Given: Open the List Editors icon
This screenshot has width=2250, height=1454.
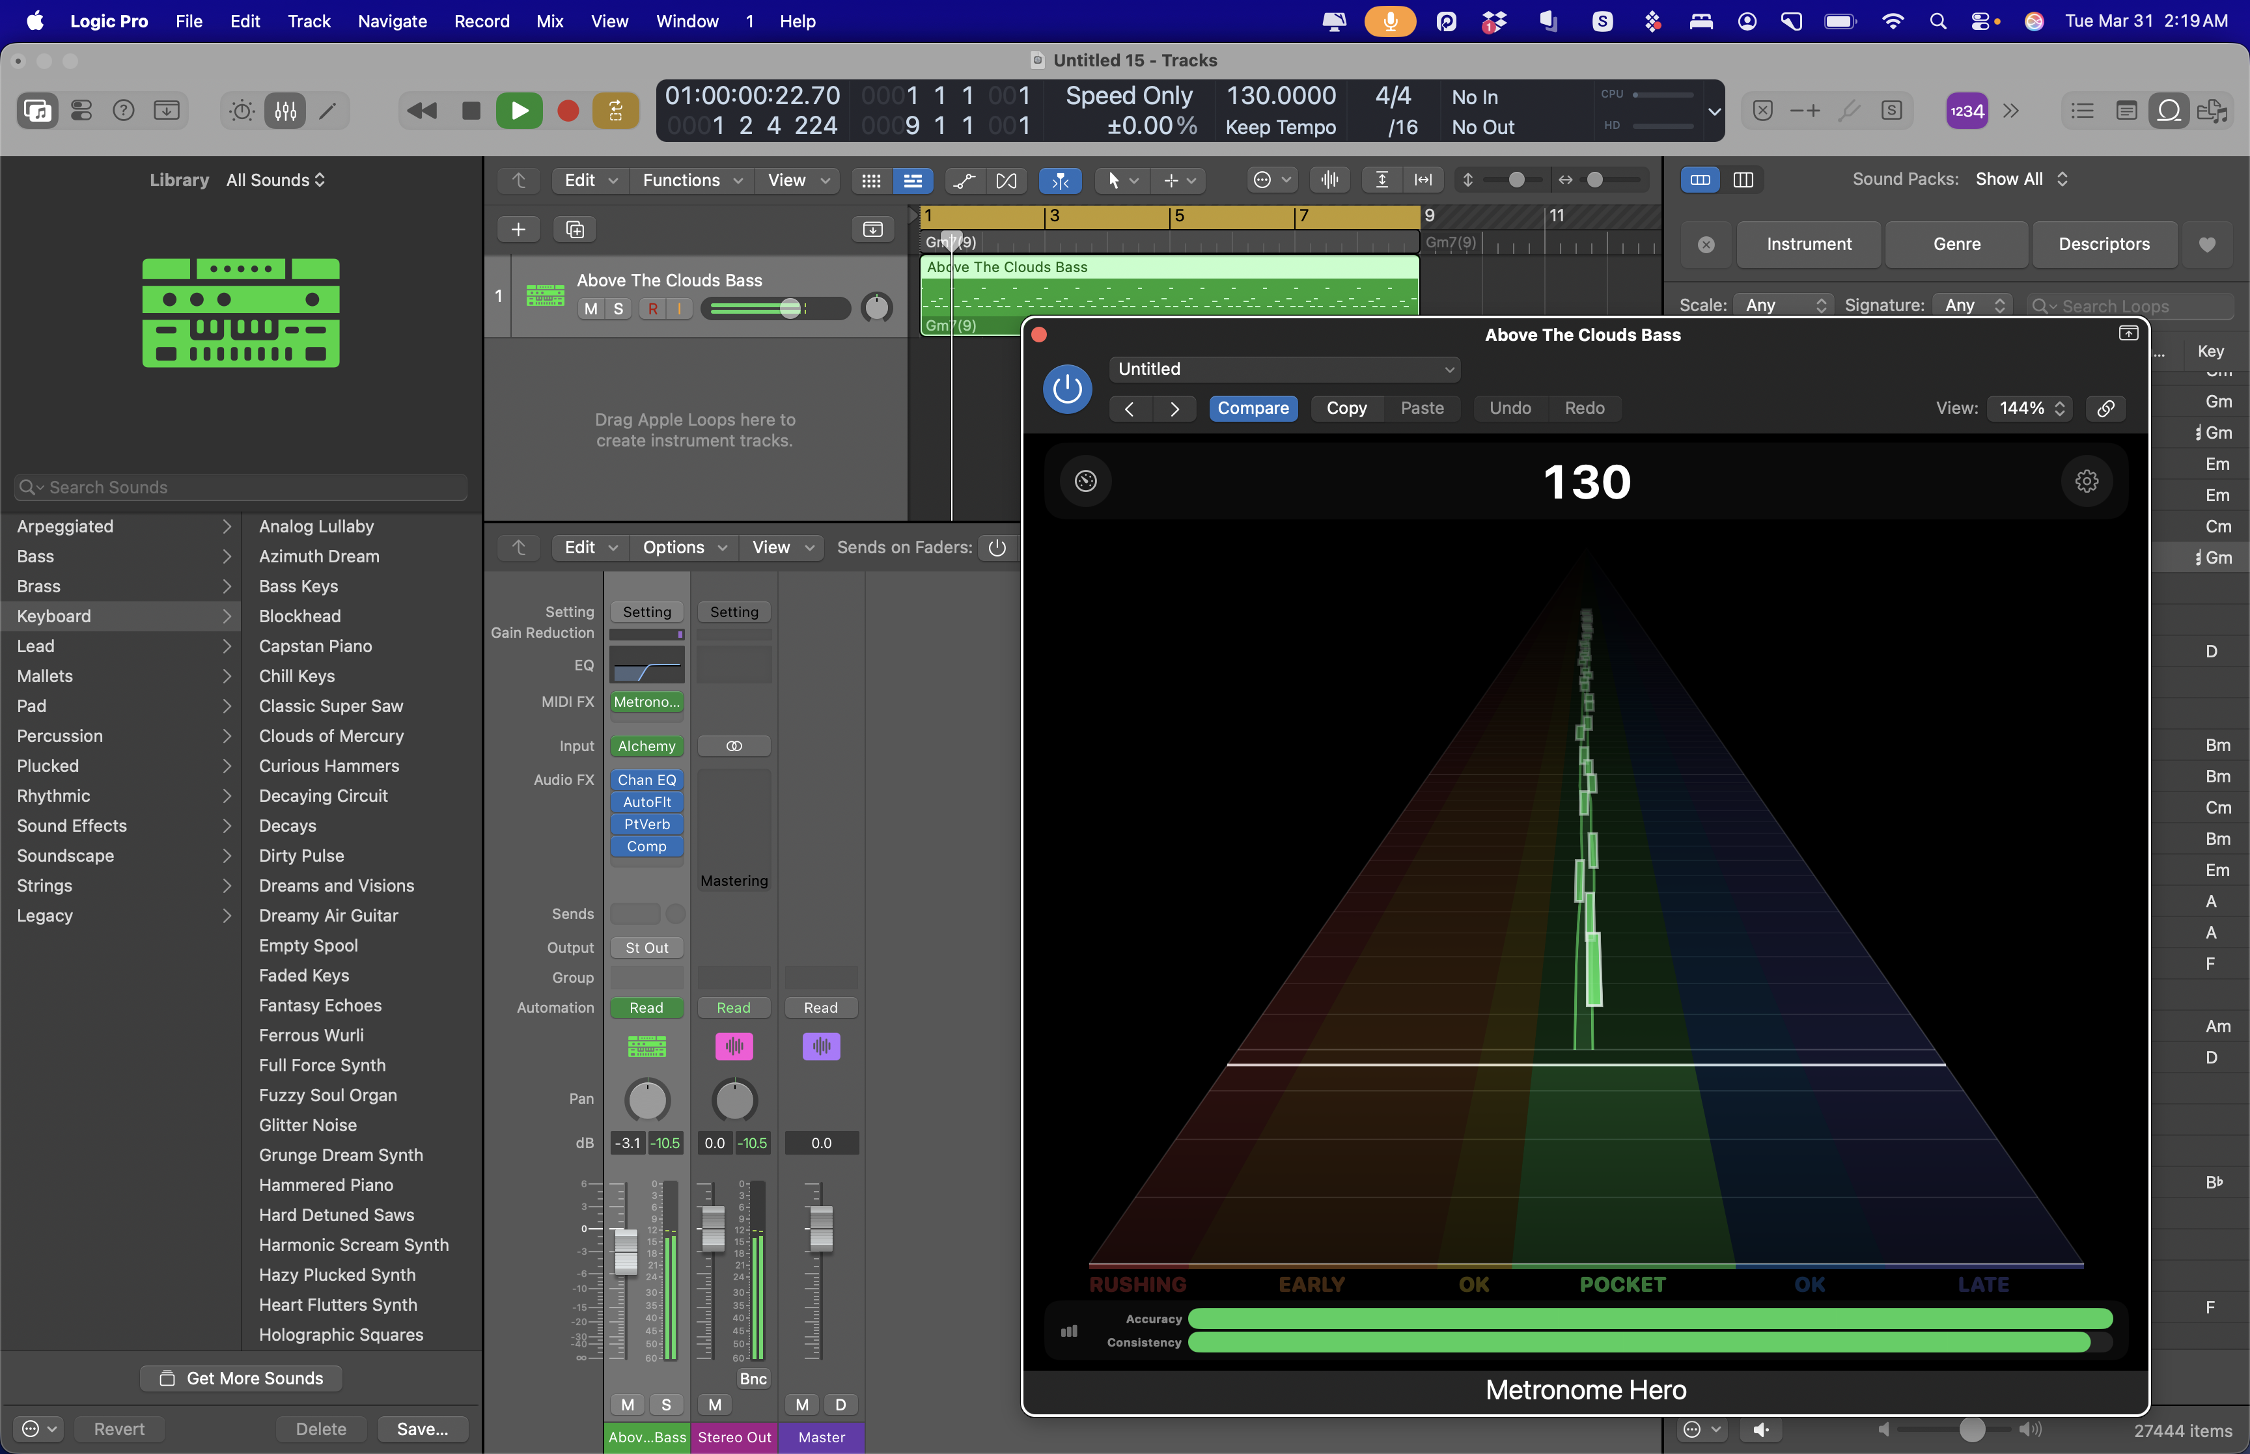Looking at the screenshot, I should tap(2082, 111).
